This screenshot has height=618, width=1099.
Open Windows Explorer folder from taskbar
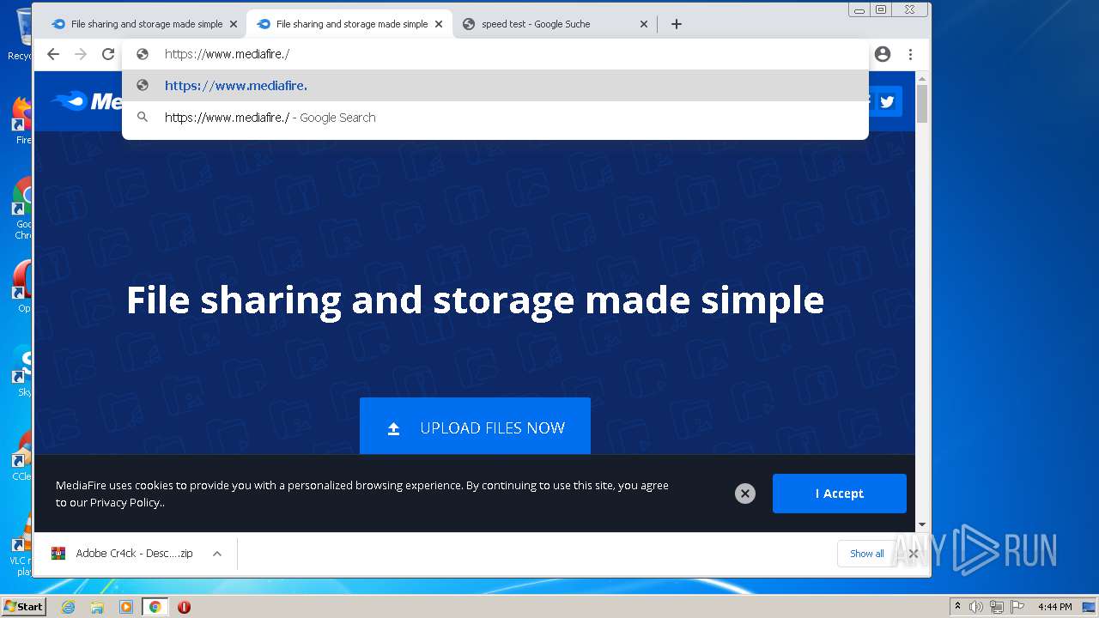point(97,607)
